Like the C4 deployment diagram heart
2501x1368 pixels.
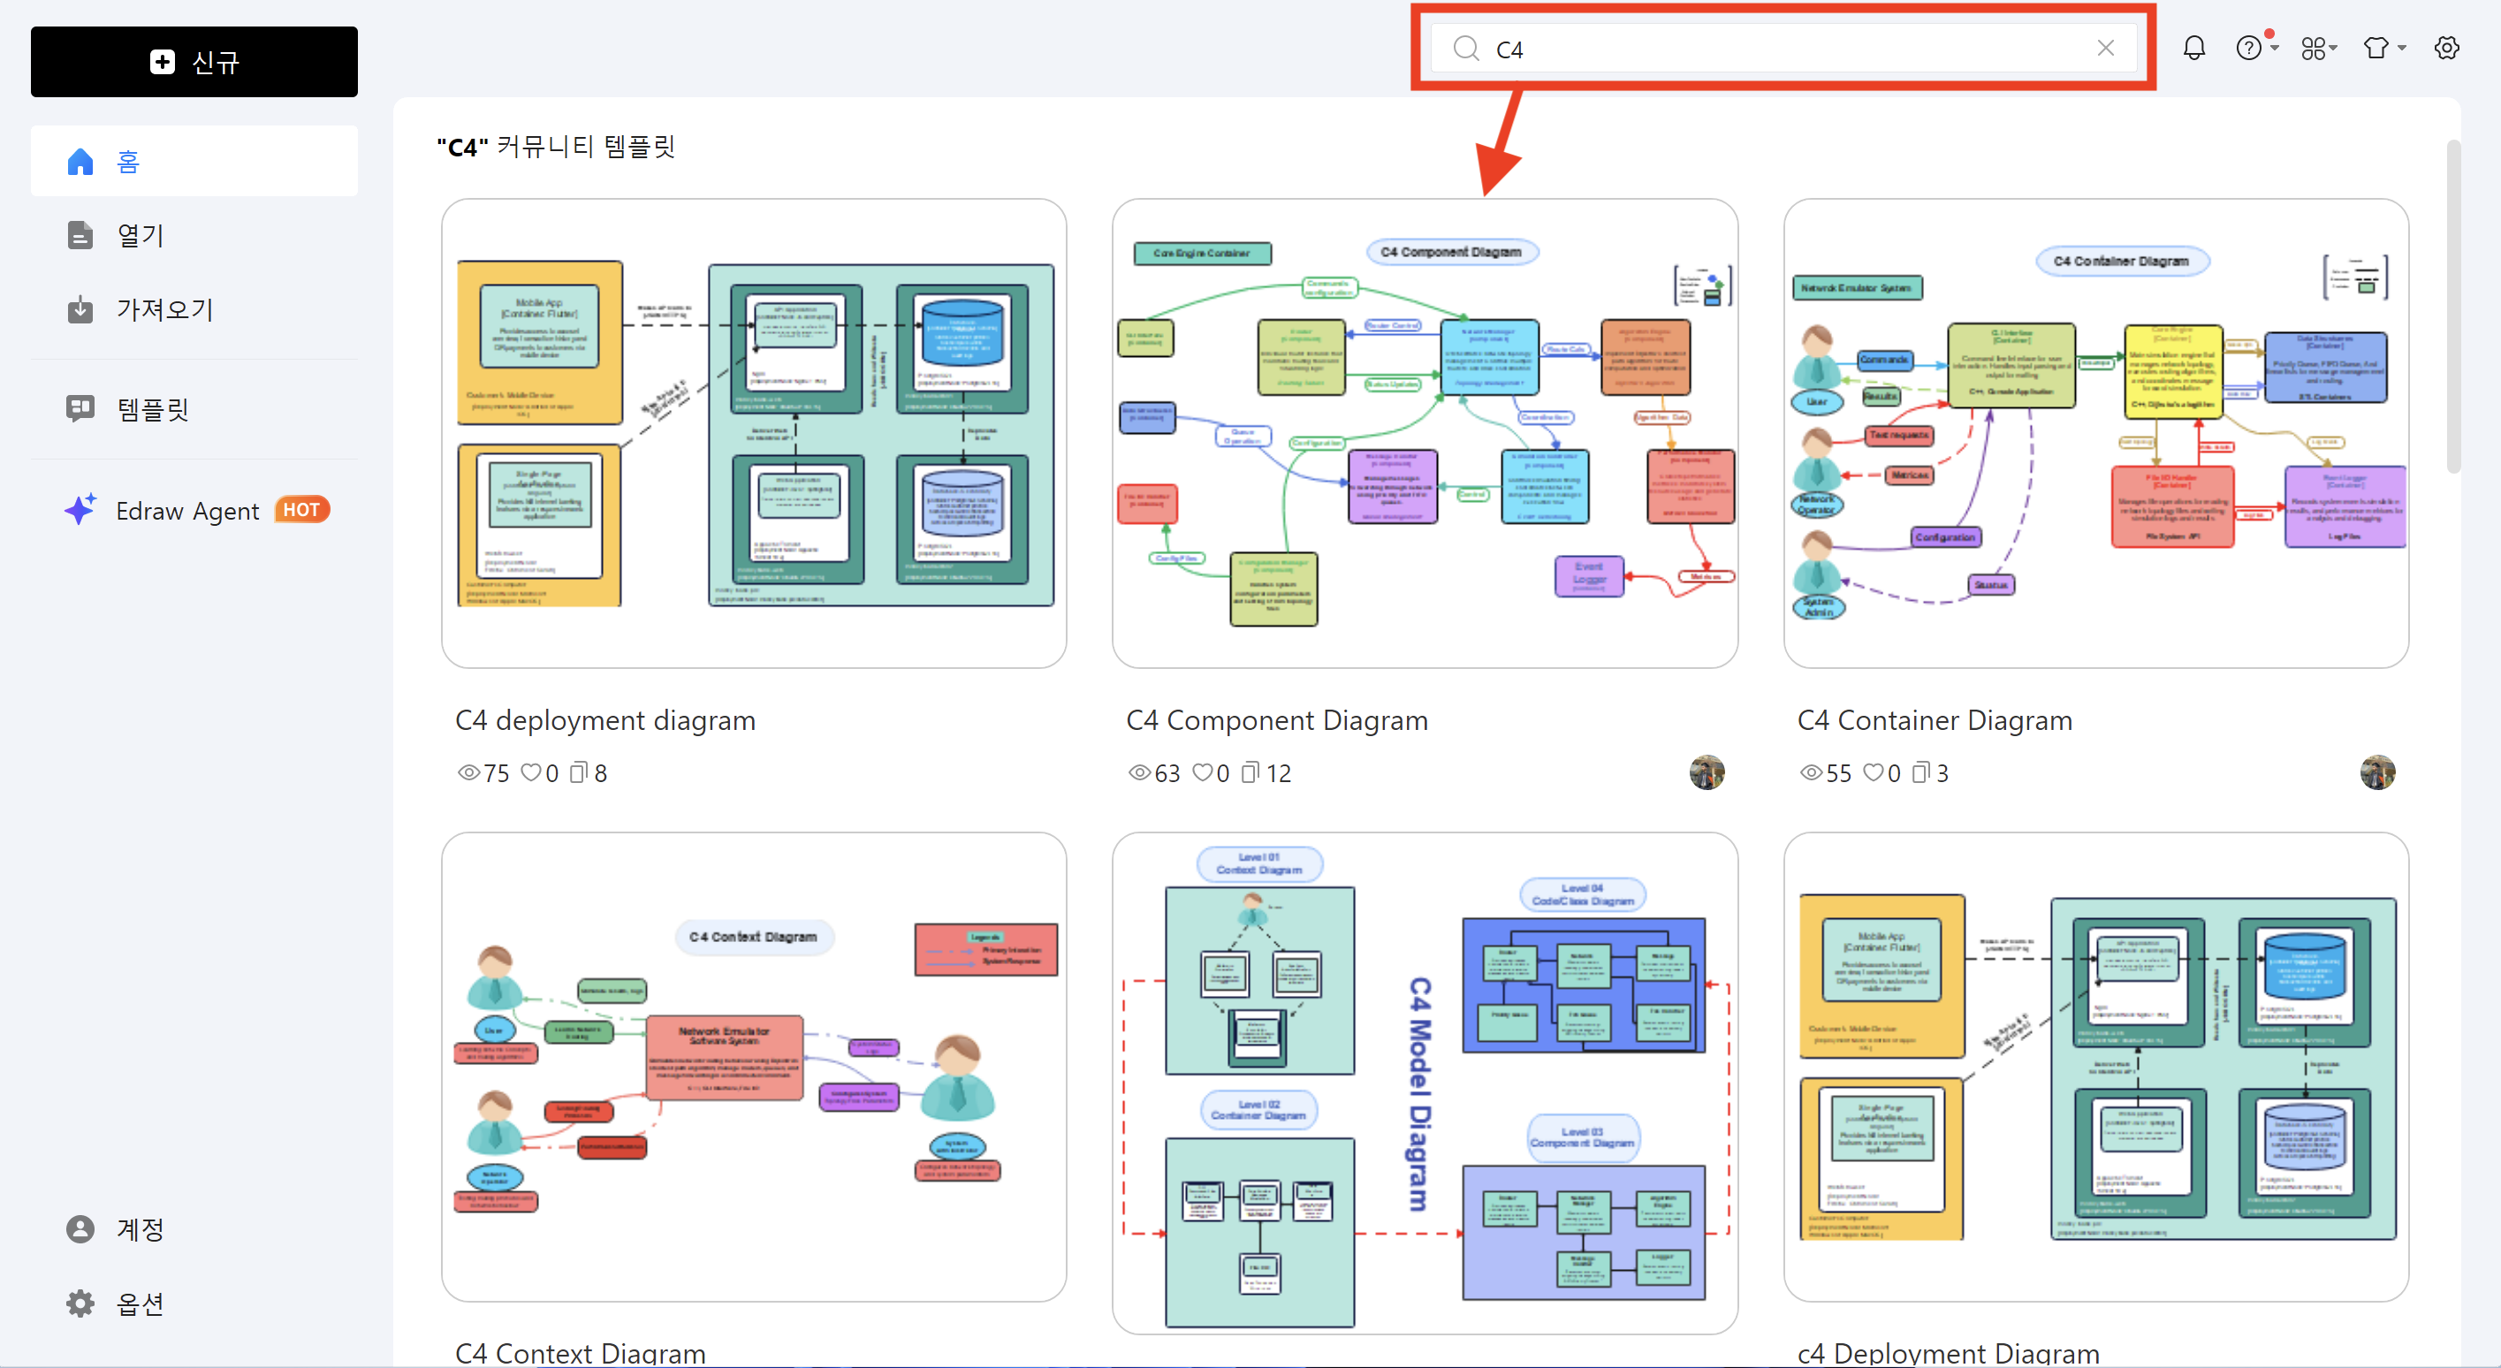(x=531, y=773)
